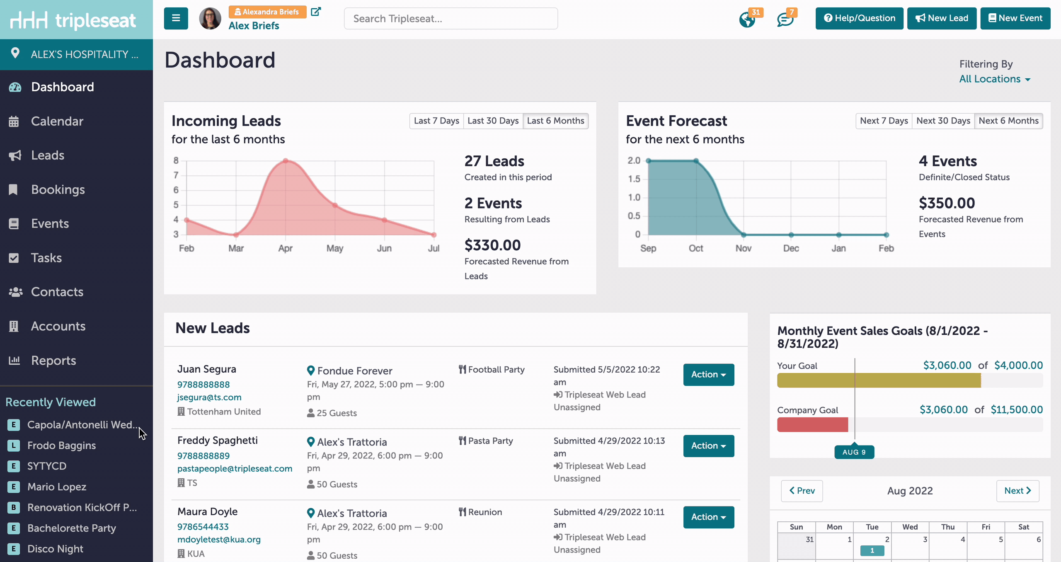Click the L badge beside Frodo Baggins
This screenshot has width=1061, height=562.
14,445
